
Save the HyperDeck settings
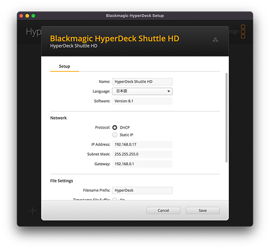pos(203,210)
